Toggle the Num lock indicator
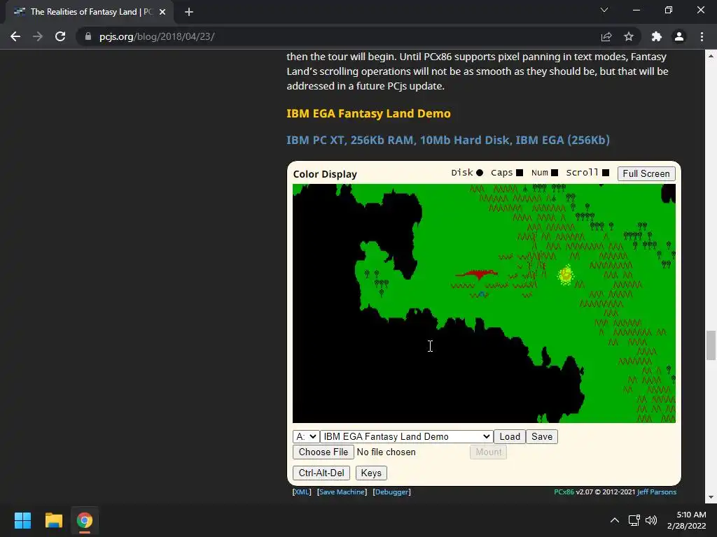The height and width of the screenshot is (537, 717). pyautogui.click(x=555, y=173)
